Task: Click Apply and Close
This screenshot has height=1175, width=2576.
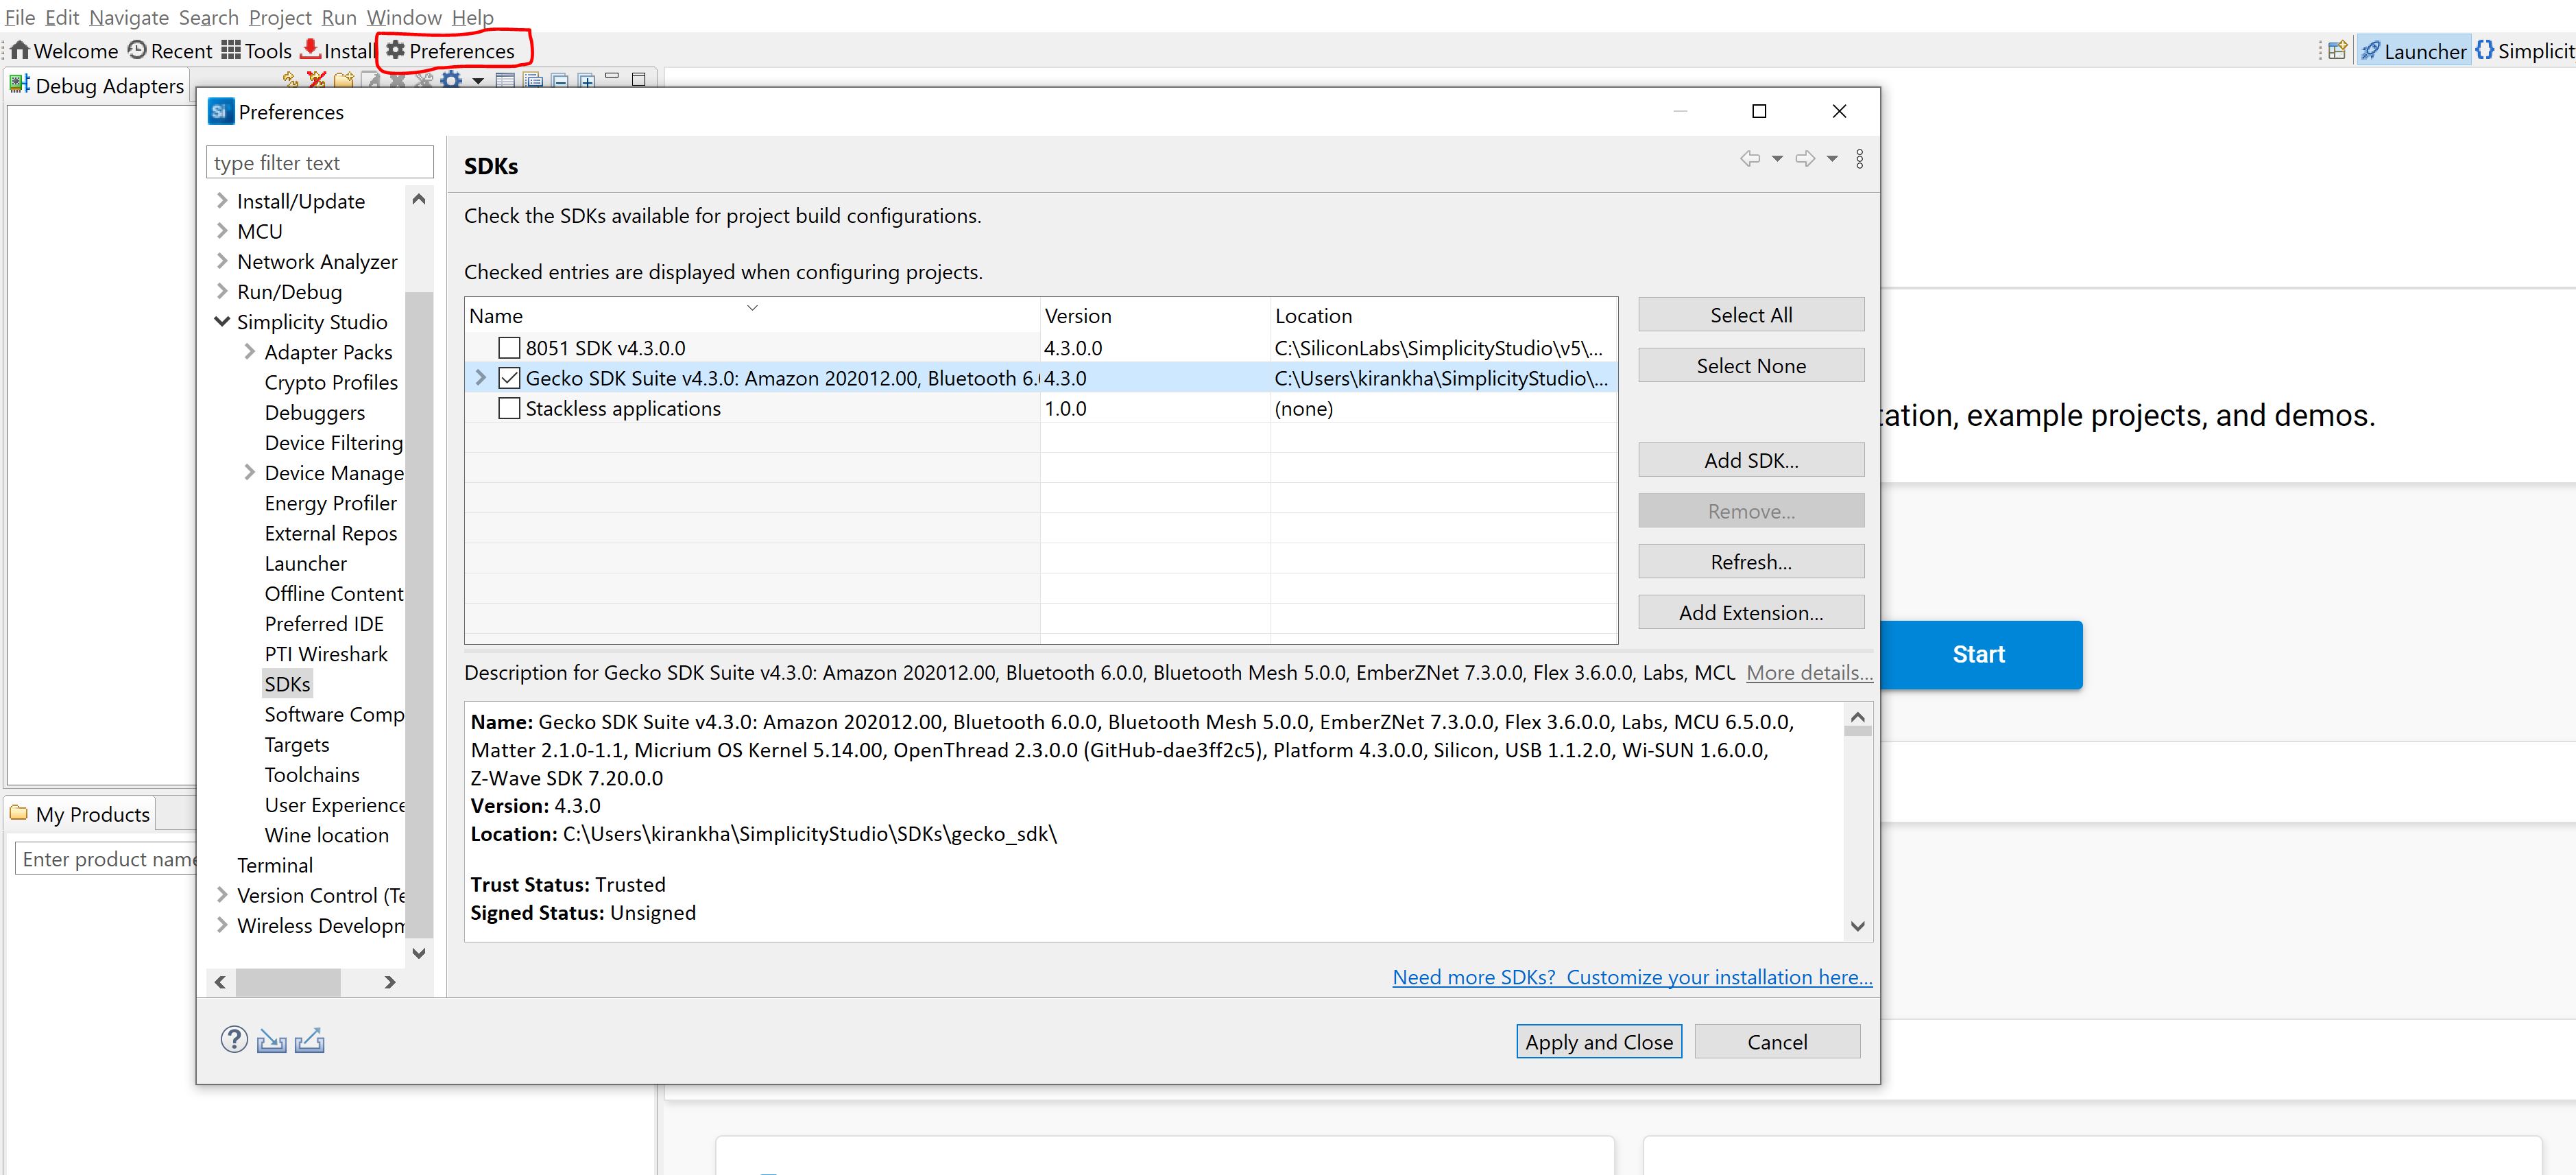Action: click(x=1599, y=1042)
